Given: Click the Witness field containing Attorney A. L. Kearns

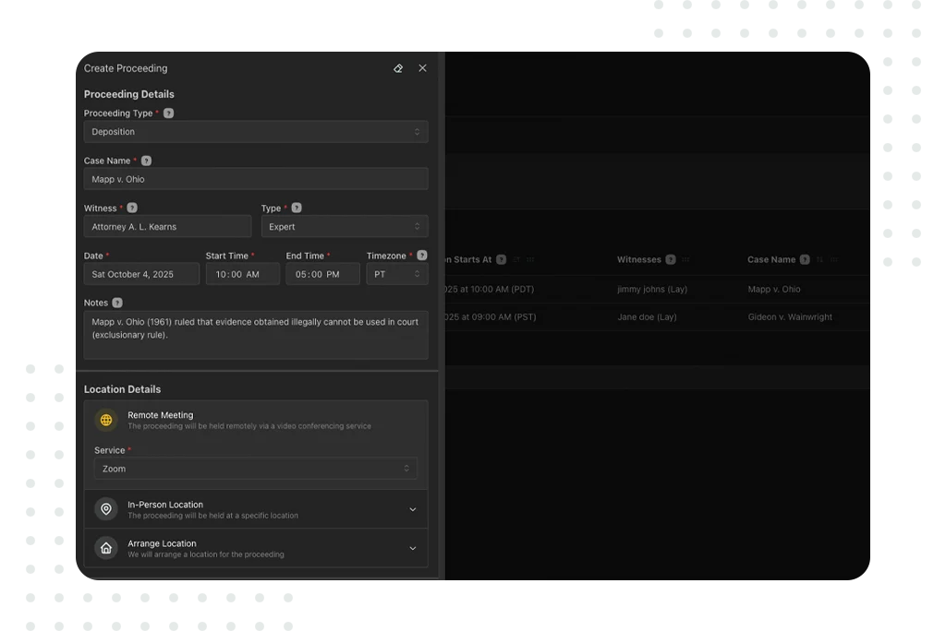Looking at the screenshot, I should tap(168, 227).
